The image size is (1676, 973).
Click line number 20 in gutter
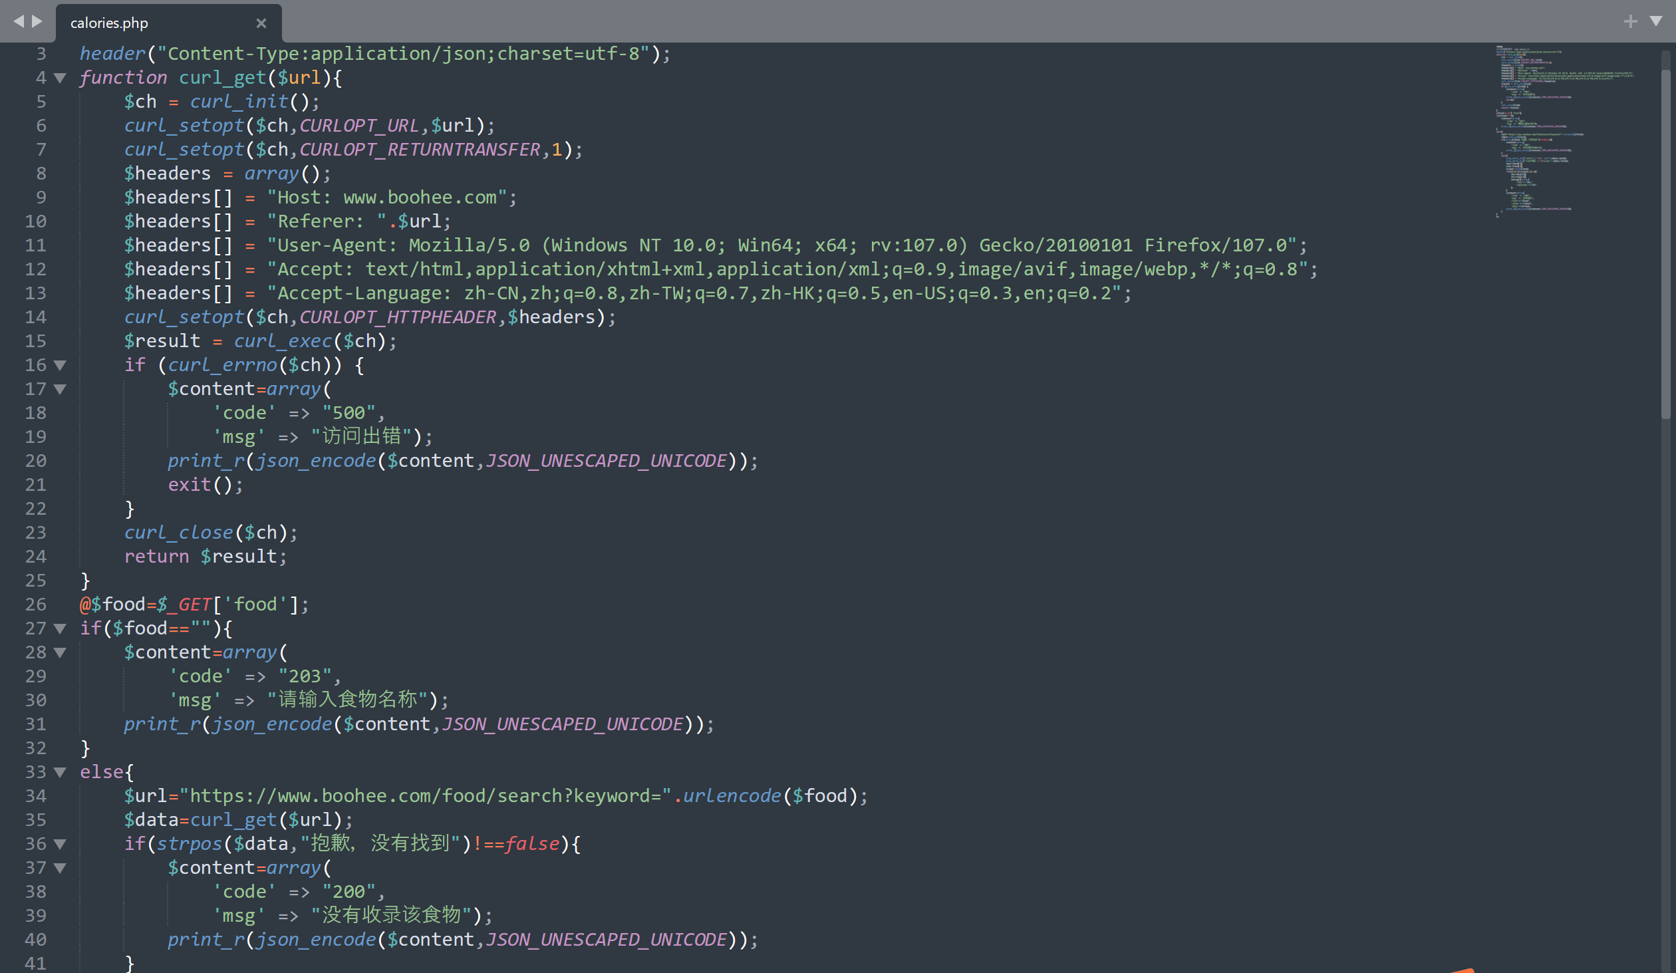(x=35, y=461)
